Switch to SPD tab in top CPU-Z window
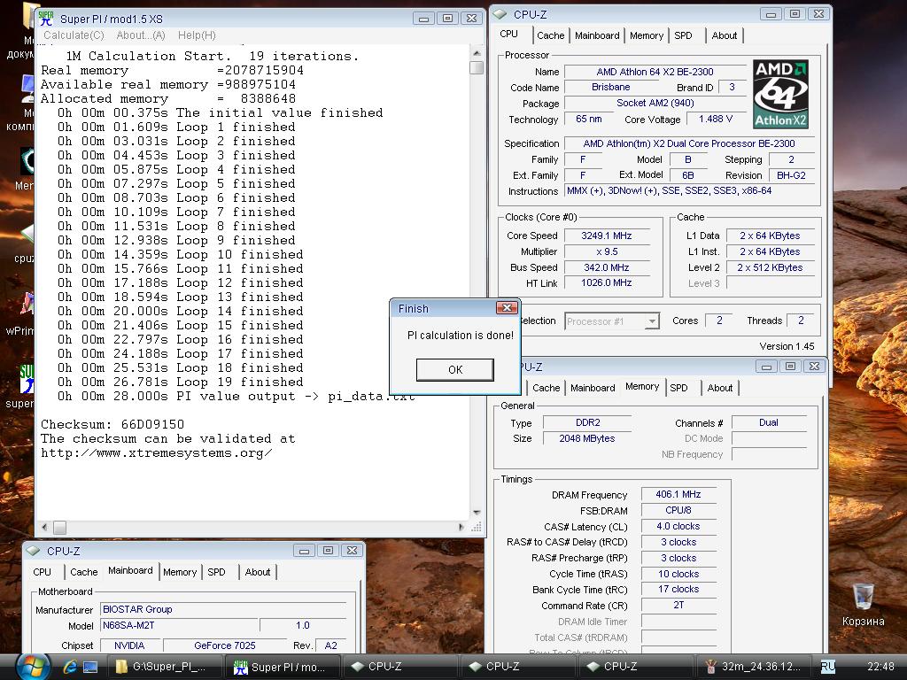907x680 pixels. tap(683, 35)
